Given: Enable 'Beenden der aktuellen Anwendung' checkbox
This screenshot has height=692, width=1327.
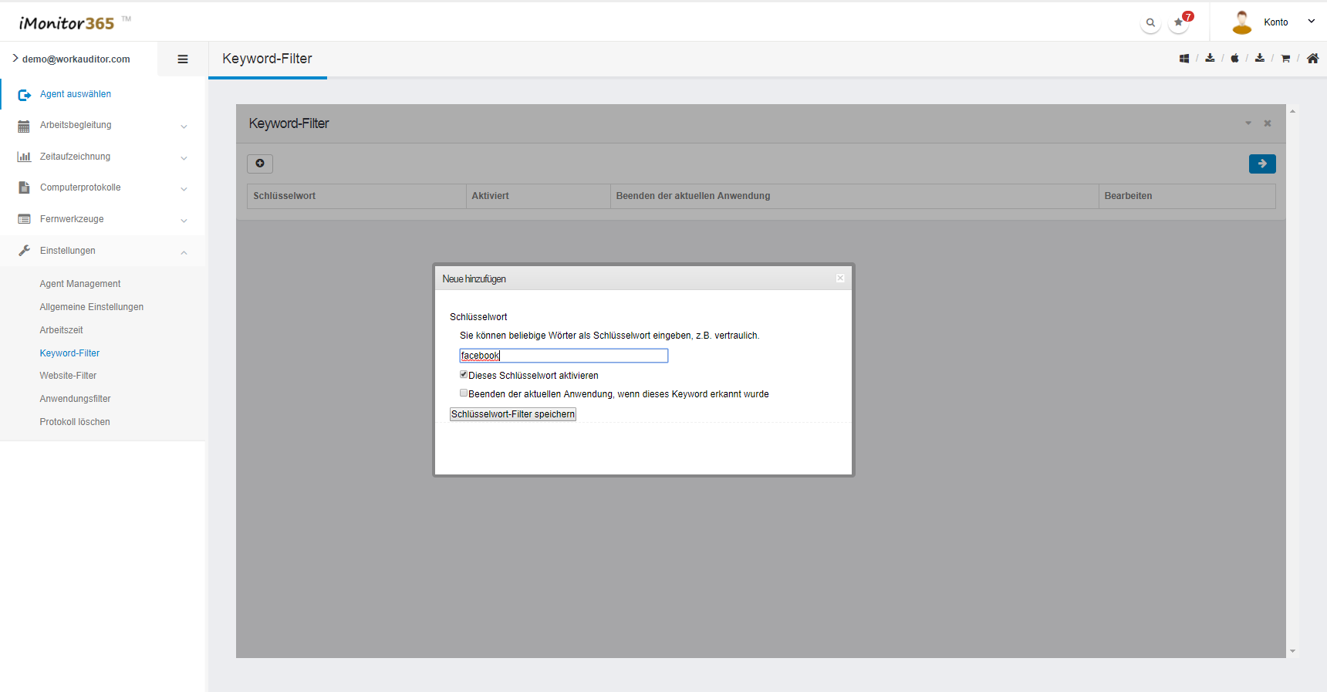Looking at the screenshot, I should [x=464, y=393].
